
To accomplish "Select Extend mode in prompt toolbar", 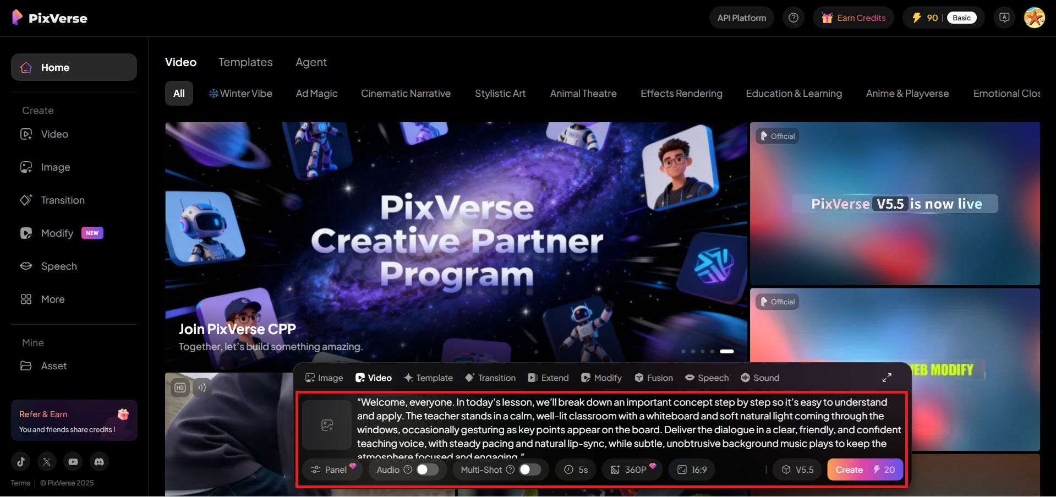I will tap(548, 378).
